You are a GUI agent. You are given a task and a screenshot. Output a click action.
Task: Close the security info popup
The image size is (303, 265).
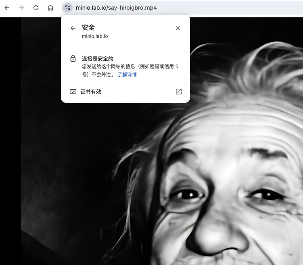178,28
